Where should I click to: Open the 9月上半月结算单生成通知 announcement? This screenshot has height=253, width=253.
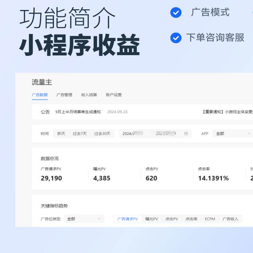click(78, 112)
